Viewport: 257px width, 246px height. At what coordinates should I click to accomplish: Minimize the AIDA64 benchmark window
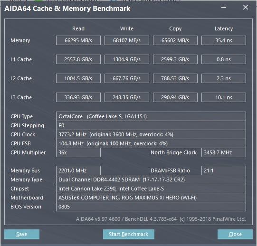click(x=224, y=8)
